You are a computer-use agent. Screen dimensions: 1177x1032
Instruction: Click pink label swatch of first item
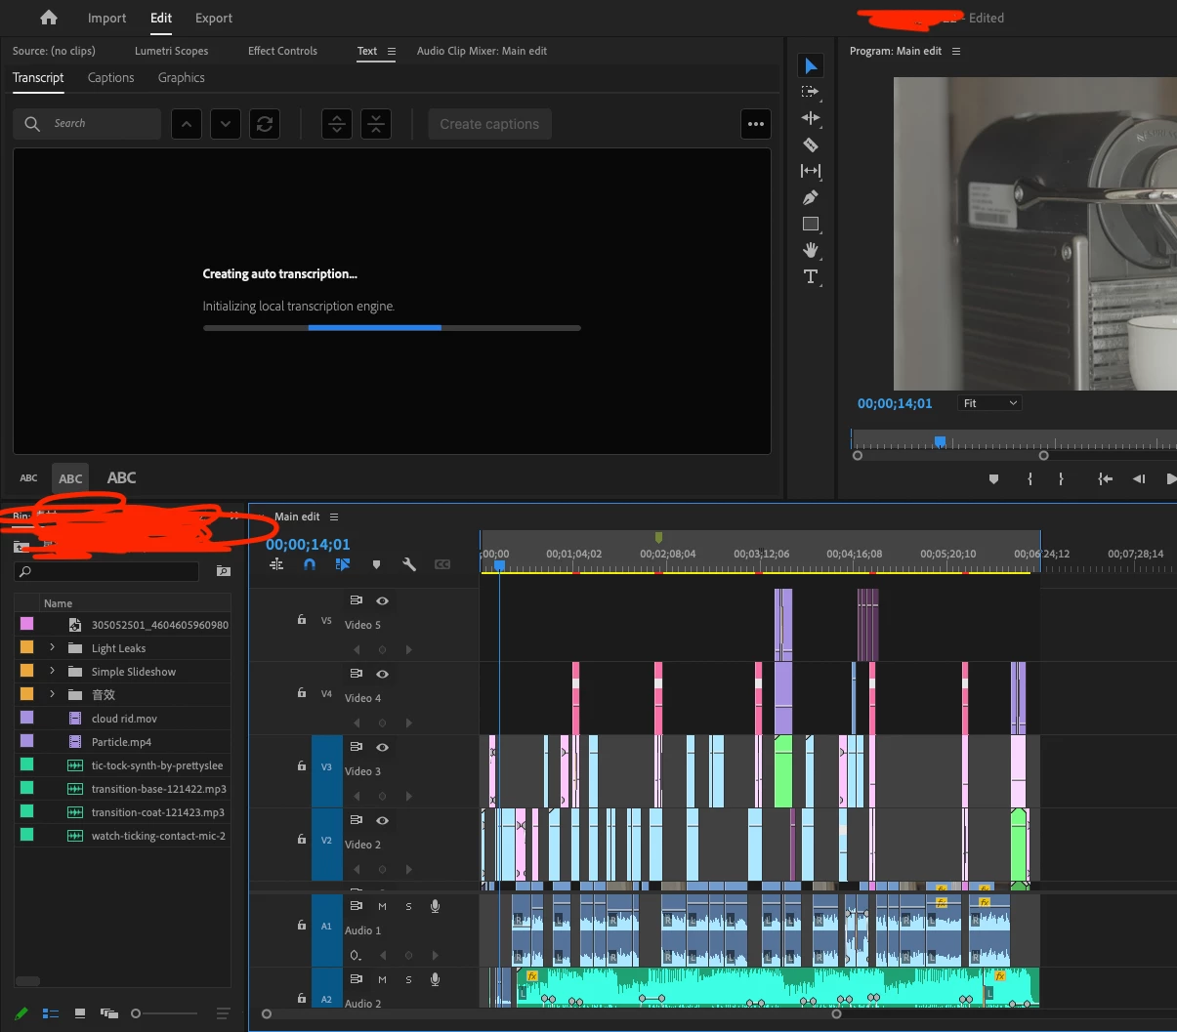click(x=26, y=624)
